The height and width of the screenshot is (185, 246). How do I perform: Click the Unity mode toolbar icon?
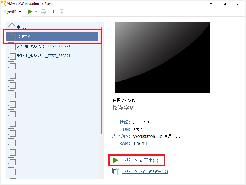tap(61, 12)
